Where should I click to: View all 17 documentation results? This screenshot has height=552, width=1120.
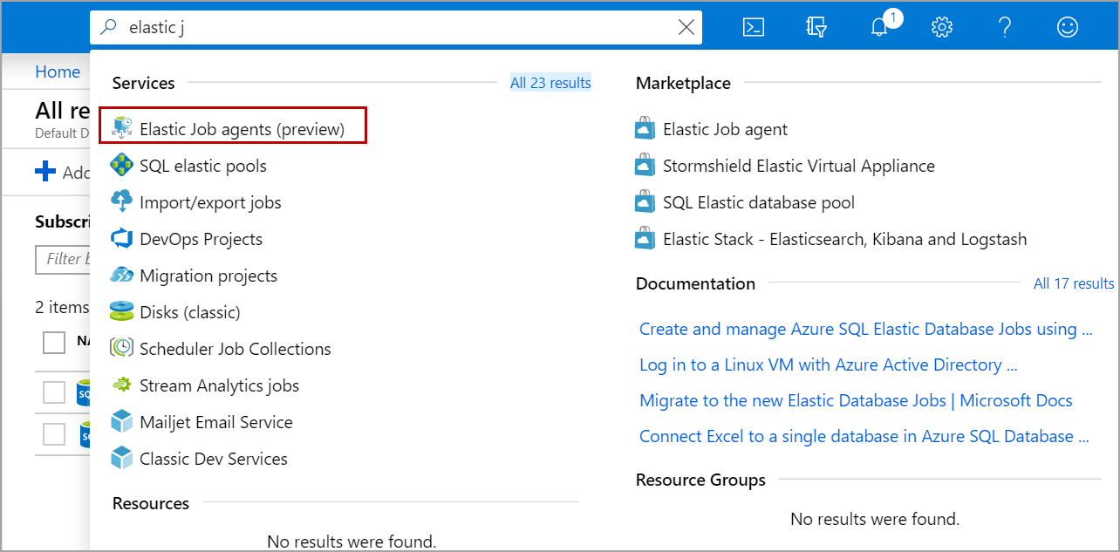1073,283
